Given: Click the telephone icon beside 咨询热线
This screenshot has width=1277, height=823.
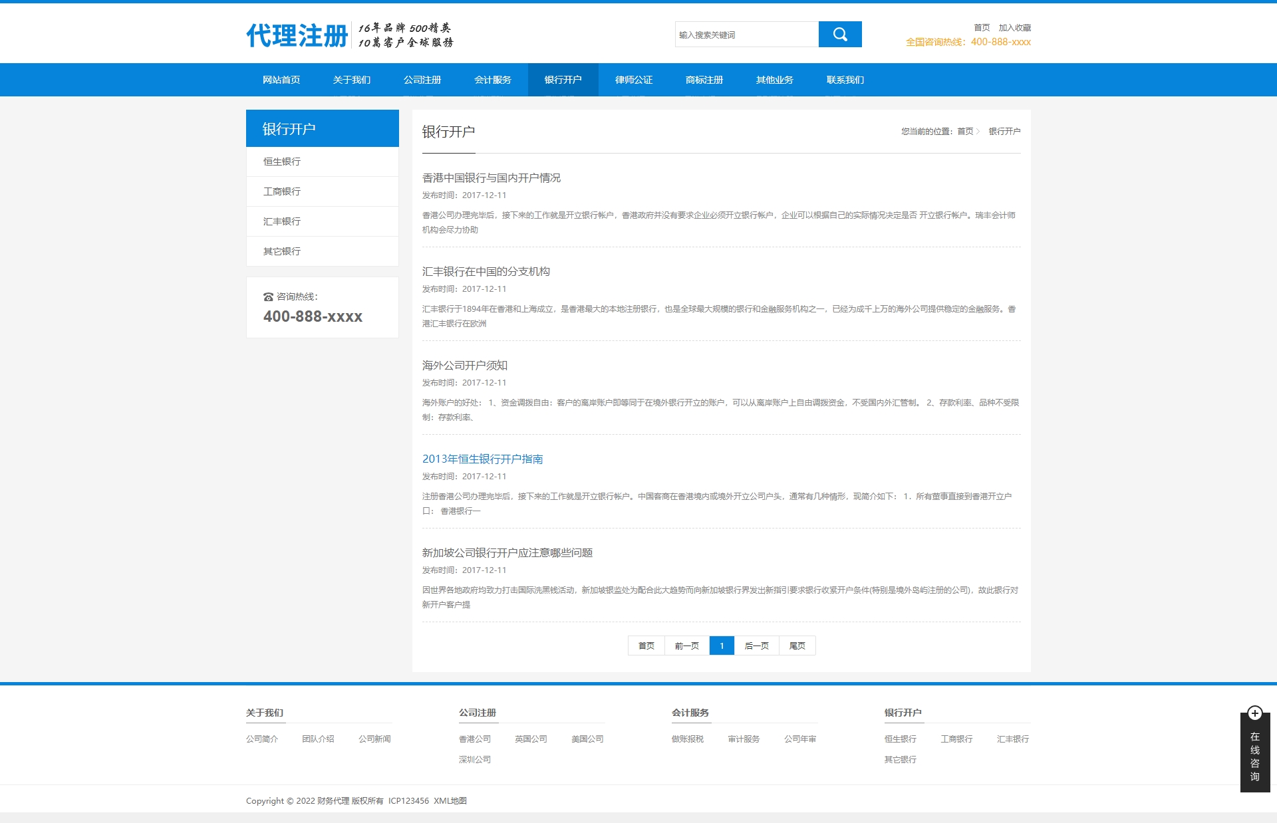Looking at the screenshot, I should click(268, 297).
